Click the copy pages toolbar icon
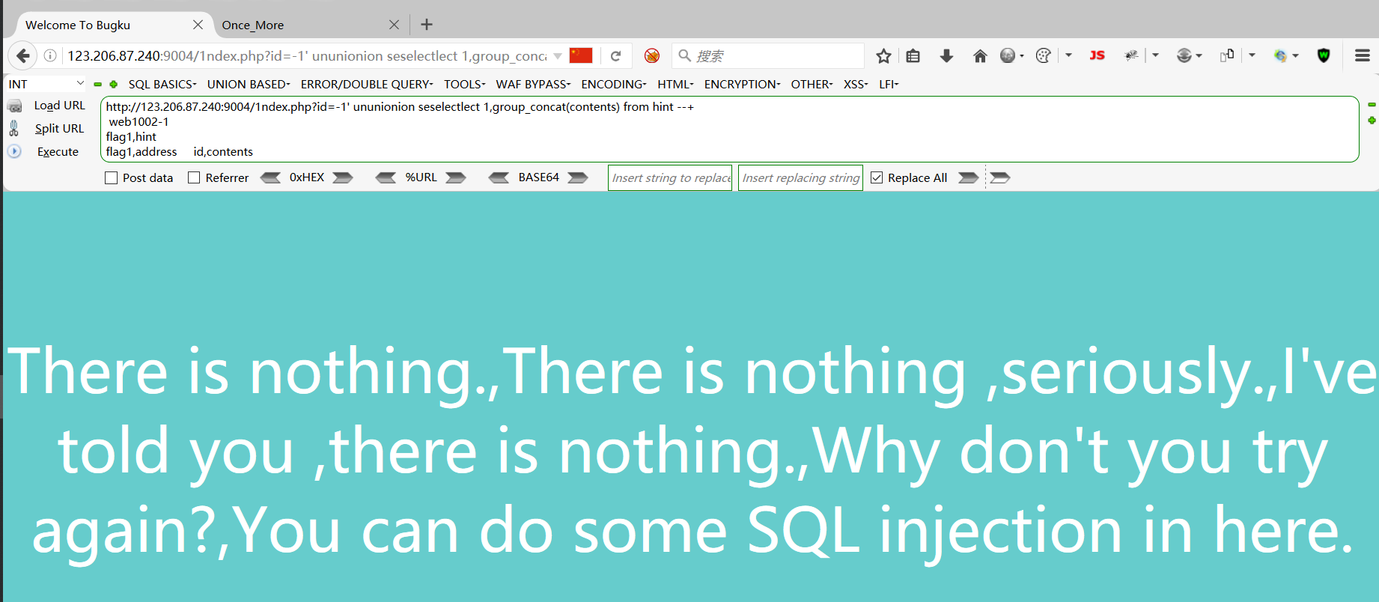 coord(1227,55)
